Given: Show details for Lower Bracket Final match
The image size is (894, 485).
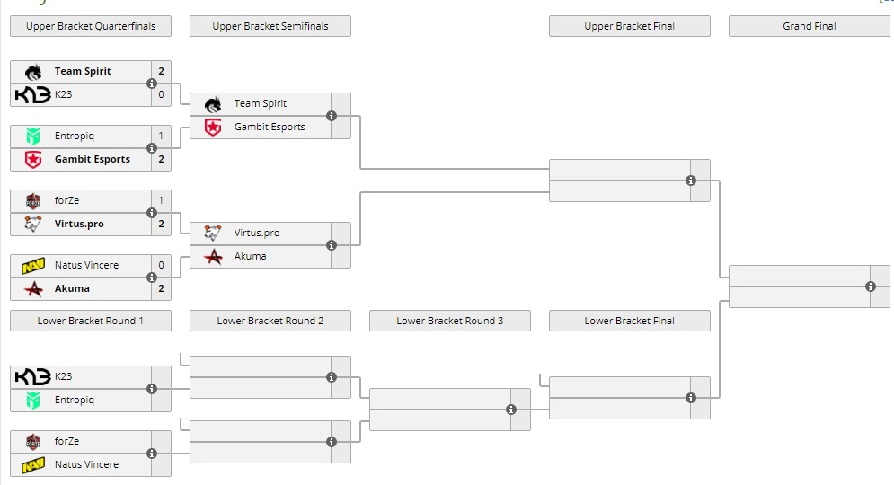Looking at the screenshot, I should (x=691, y=398).
